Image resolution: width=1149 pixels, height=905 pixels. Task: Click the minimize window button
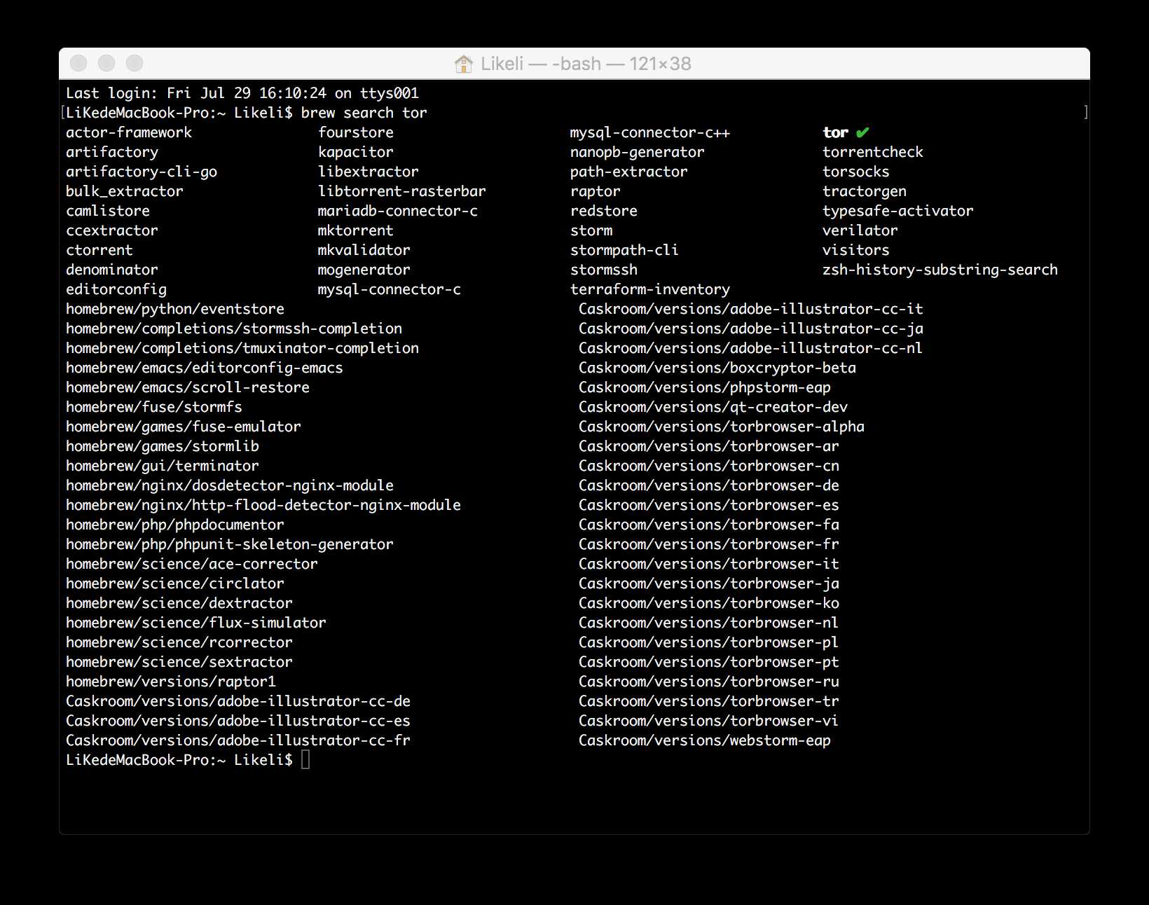tap(106, 64)
